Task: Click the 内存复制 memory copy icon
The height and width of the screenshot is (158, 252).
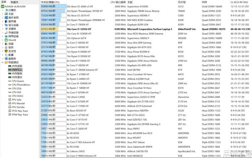Action: pyautogui.click(x=10, y=74)
